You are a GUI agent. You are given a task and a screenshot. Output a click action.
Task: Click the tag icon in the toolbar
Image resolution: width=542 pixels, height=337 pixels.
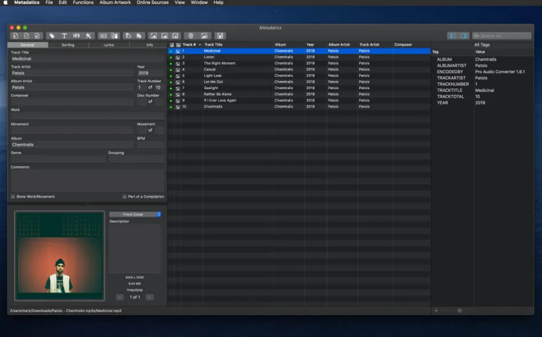coord(52,35)
